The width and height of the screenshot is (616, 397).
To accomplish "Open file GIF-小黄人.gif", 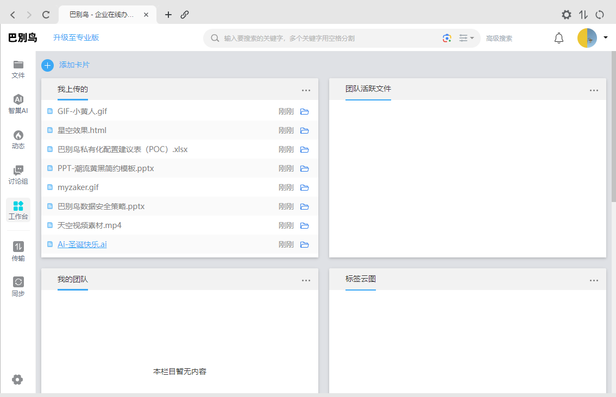I will (82, 111).
